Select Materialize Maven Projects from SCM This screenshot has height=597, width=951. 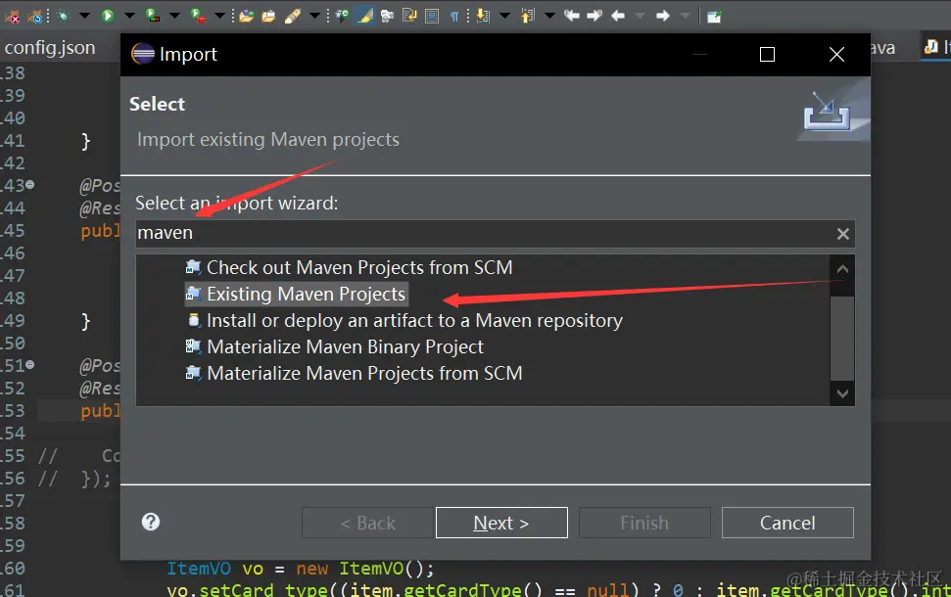[x=355, y=373]
